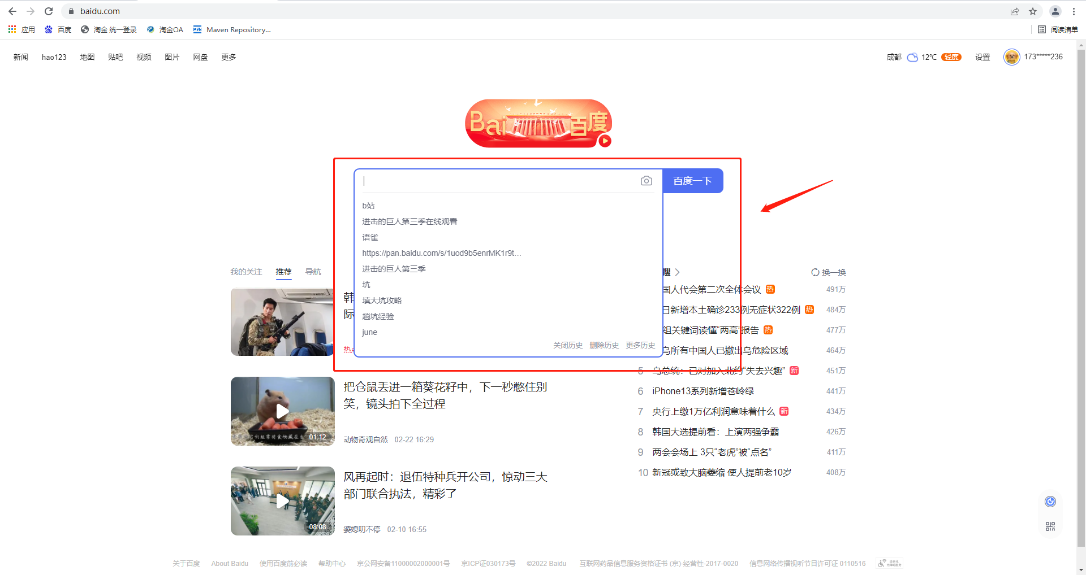Open the 淘金OA bookmark
The height and width of the screenshot is (575, 1086).
tap(165, 29)
